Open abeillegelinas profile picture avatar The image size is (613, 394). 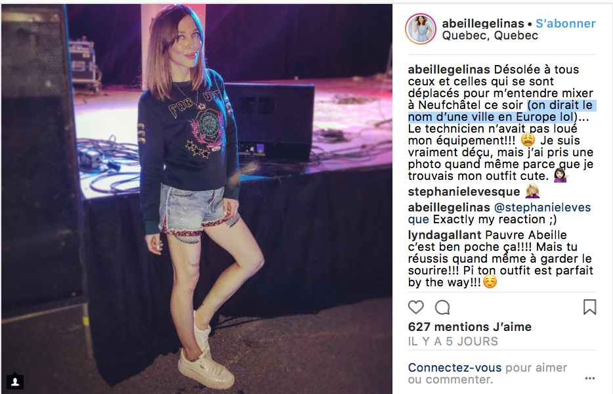[421, 28]
